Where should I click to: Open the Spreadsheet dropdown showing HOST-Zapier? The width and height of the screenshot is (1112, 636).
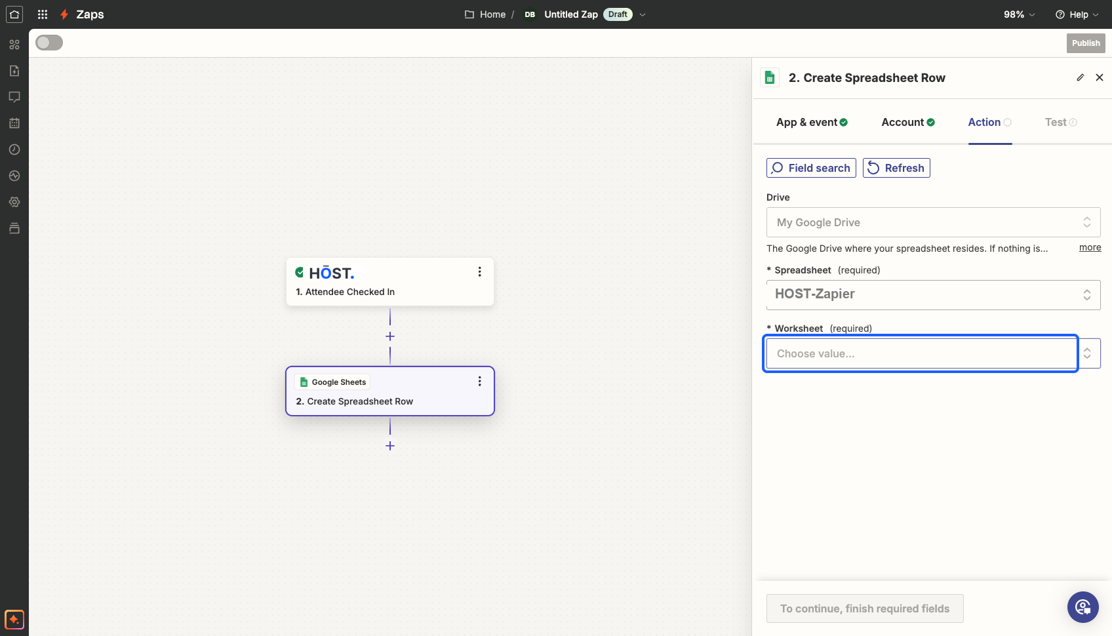pyautogui.click(x=933, y=294)
